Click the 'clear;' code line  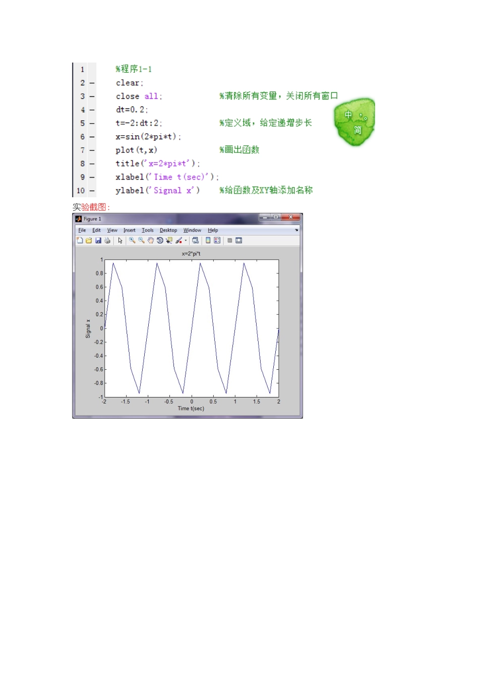(x=130, y=83)
